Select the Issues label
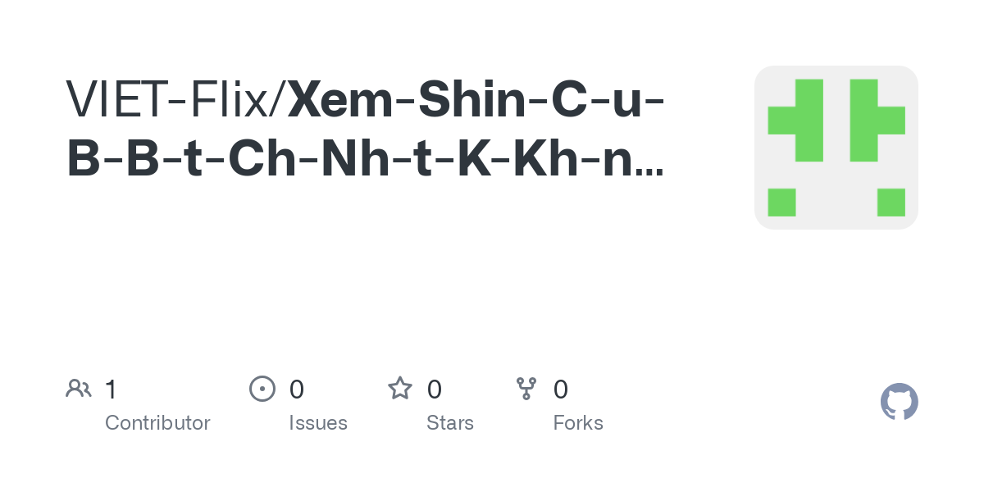The image size is (984, 492). [x=318, y=423]
